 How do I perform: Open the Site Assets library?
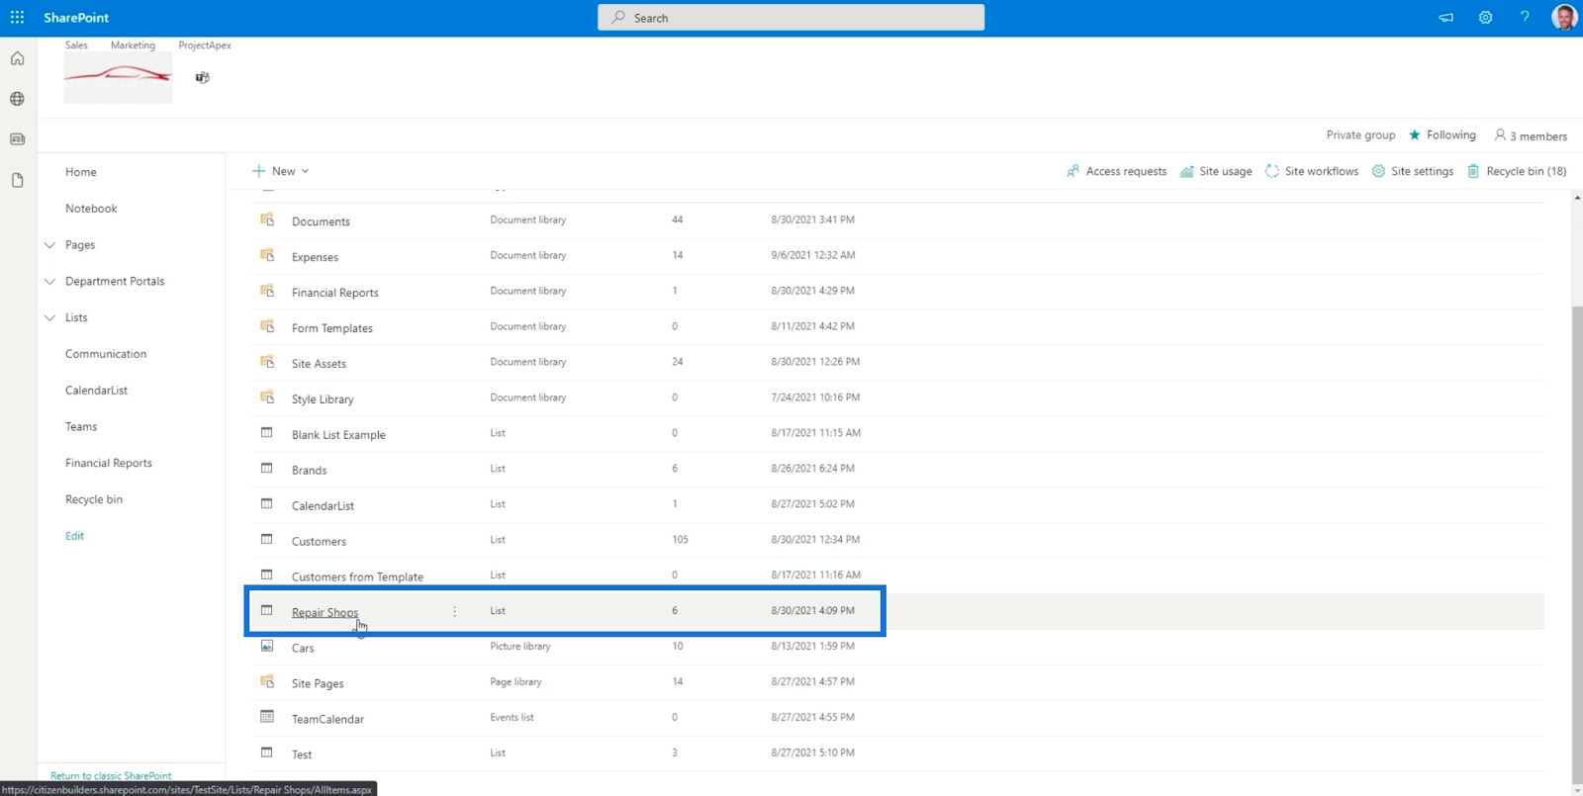click(x=319, y=364)
